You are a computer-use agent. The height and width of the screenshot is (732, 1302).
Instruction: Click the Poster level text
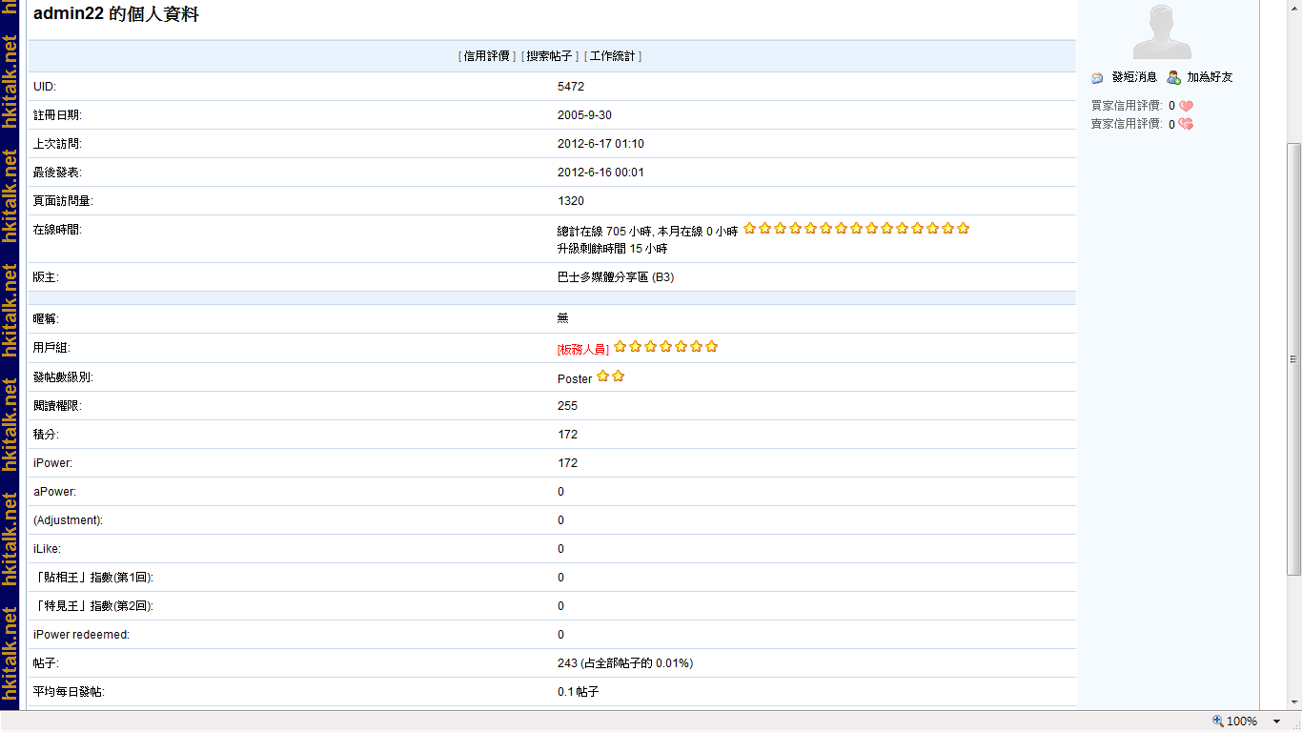pos(575,379)
